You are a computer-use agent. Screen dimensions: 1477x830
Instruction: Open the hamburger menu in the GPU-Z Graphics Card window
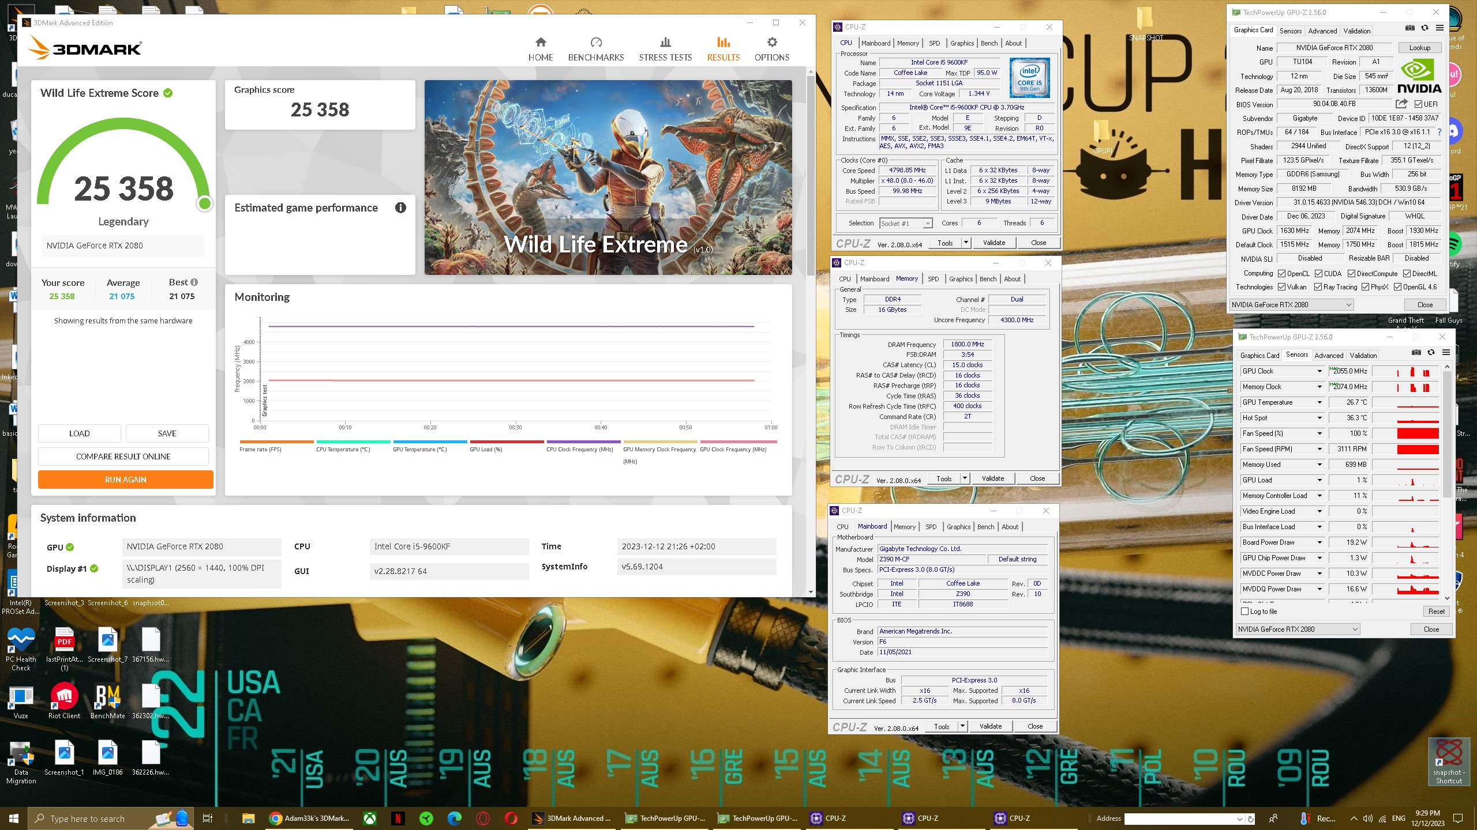pyautogui.click(x=1439, y=28)
